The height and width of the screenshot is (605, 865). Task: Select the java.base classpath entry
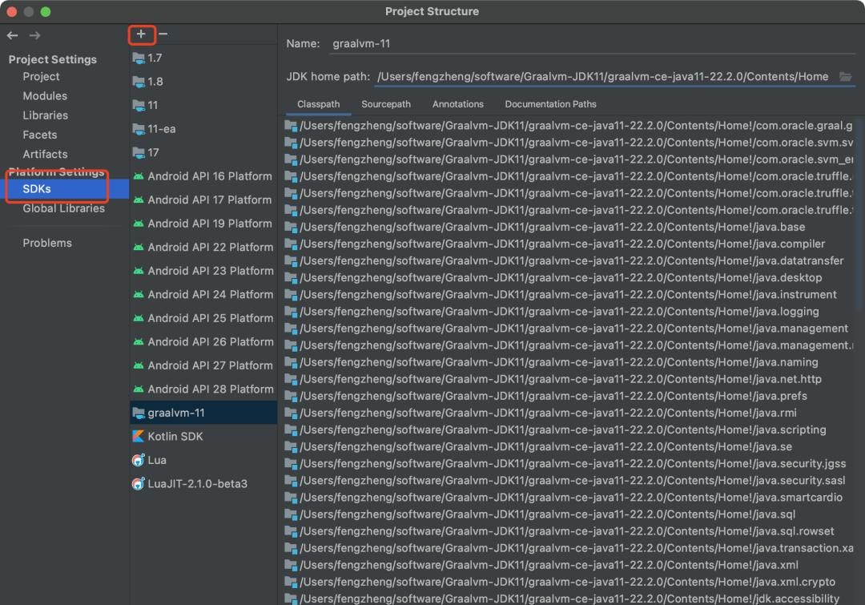point(552,227)
